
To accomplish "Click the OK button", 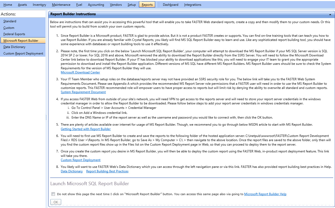I will pyautogui.click(x=56, y=202).
